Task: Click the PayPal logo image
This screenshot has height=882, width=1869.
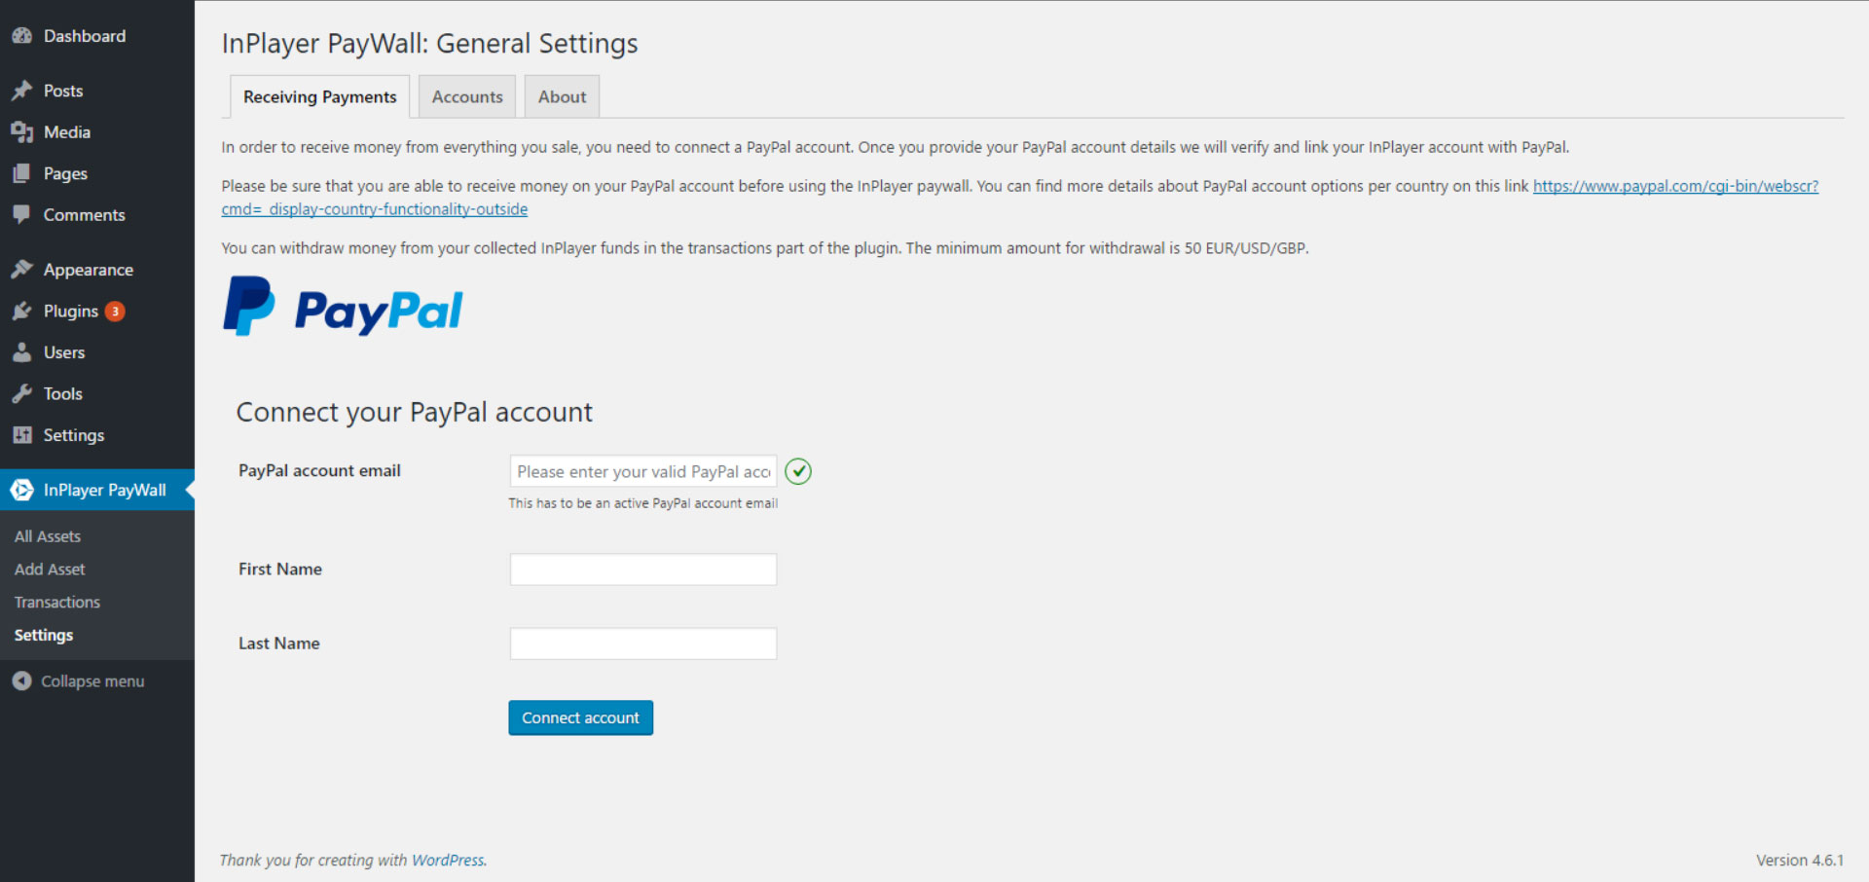Action: tap(343, 307)
